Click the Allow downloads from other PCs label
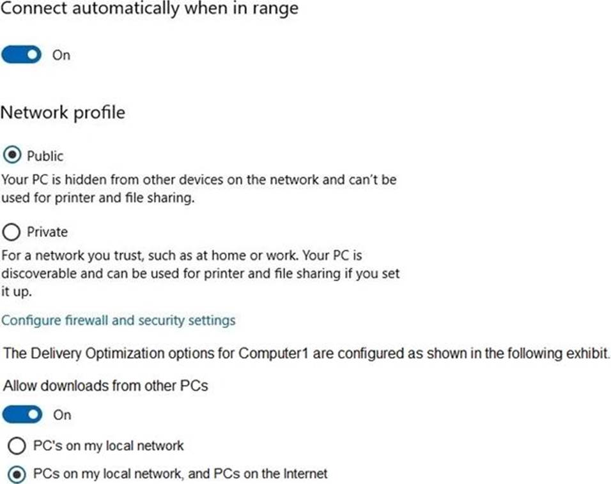Image resolution: width=611 pixels, height=484 pixels. pos(105,386)
